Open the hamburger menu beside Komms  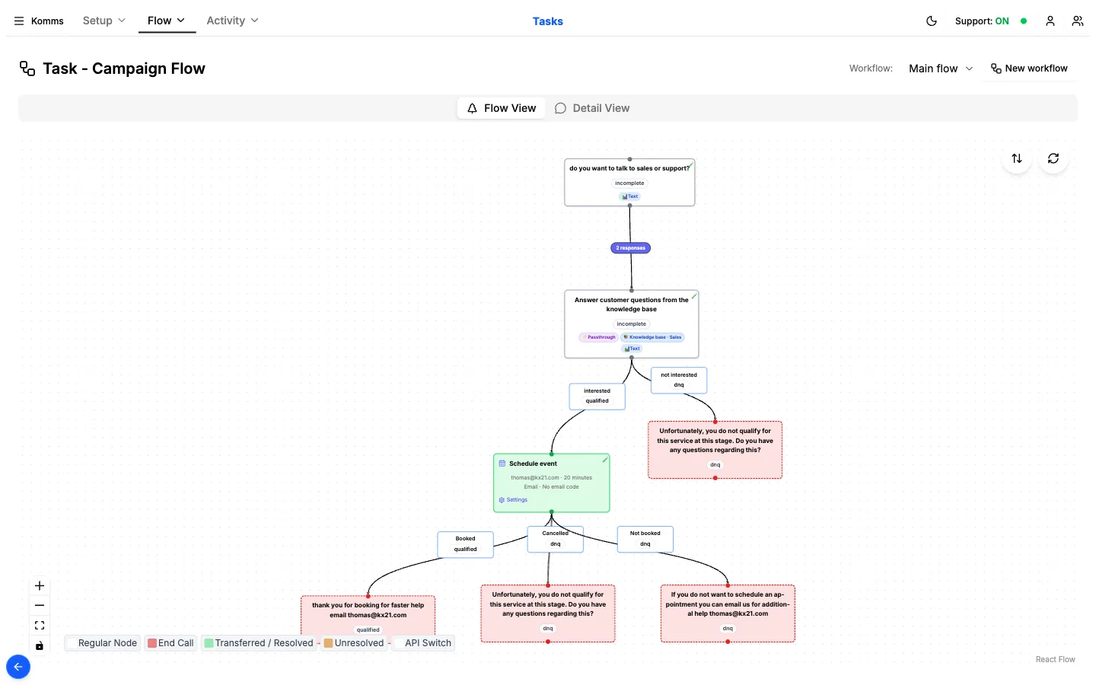(19, 21)
